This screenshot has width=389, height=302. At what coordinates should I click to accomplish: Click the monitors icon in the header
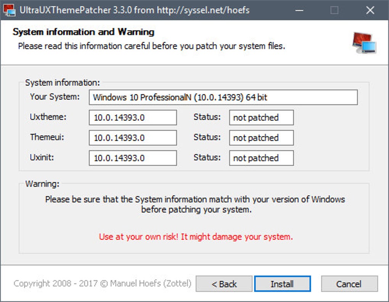(364, 43)
